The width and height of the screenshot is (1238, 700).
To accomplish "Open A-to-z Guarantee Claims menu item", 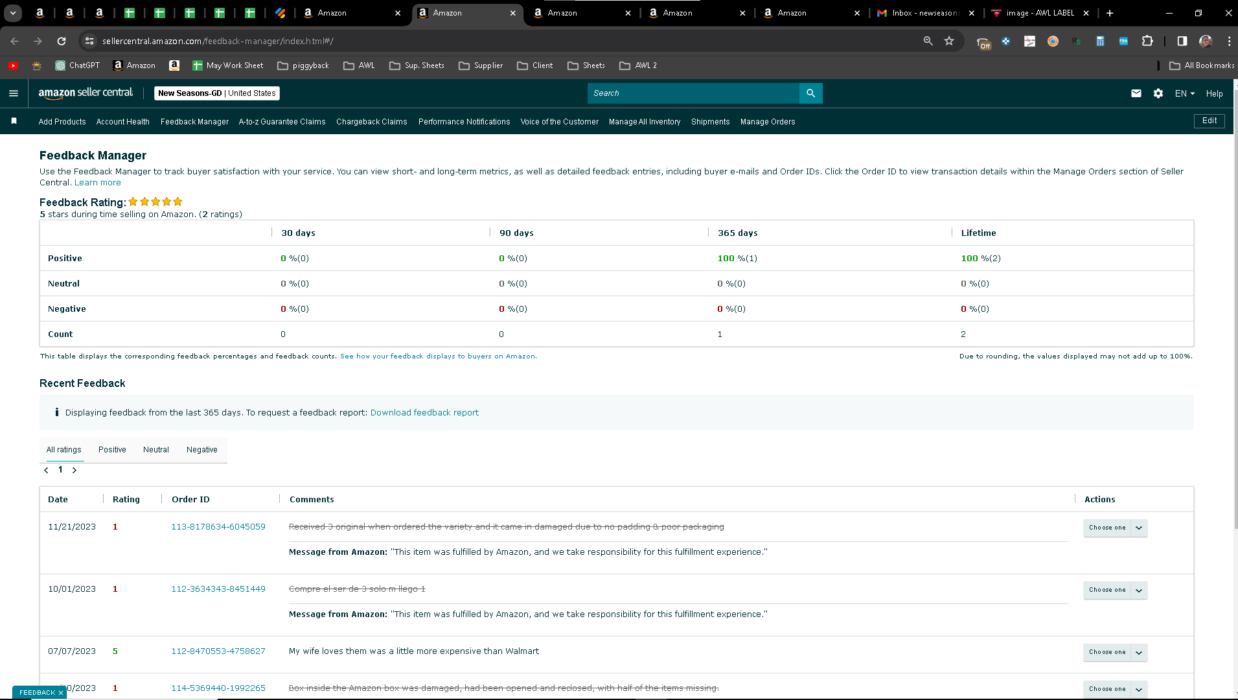I will tap(282, 122).
